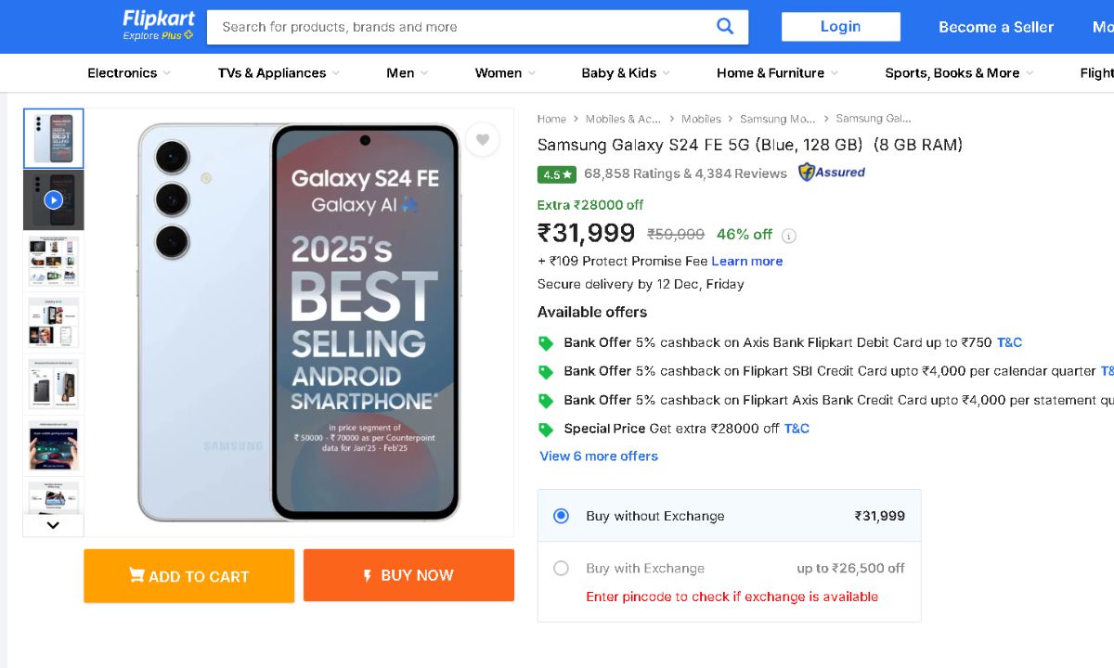Click the product search input field

460,27
